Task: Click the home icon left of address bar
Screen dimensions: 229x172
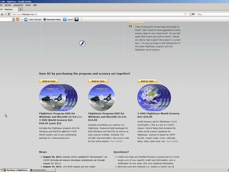Action: click(2, 14)
